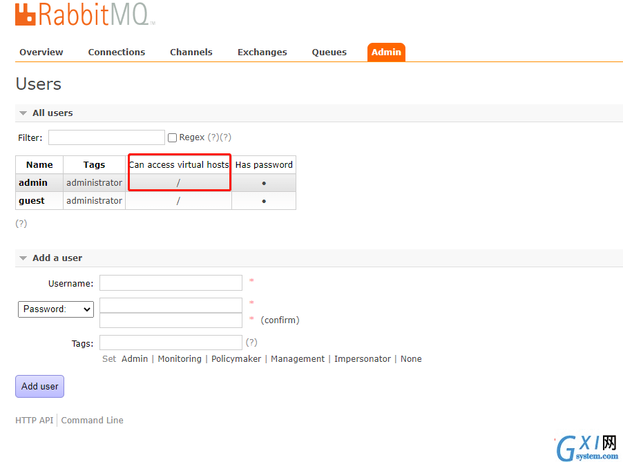This screenshot has width=623, height=462.
Task: Set tag to Management
Action: (x=298, y=359)
